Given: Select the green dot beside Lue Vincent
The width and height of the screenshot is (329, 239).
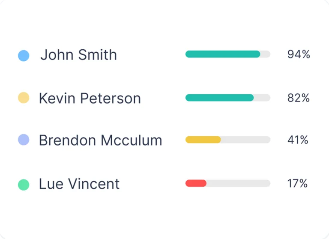Looking at the screenshot, I should click(24, 185).
